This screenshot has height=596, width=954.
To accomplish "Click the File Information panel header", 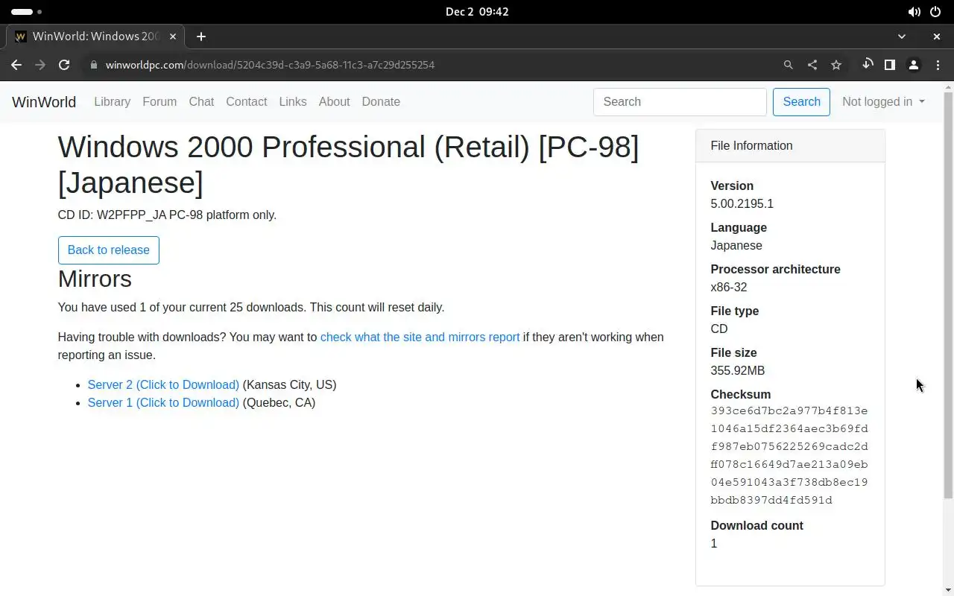I will [790, 146].
